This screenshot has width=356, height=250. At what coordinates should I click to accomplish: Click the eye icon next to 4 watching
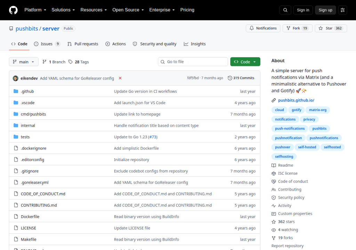pyautogui.click(x=274, y=230)
